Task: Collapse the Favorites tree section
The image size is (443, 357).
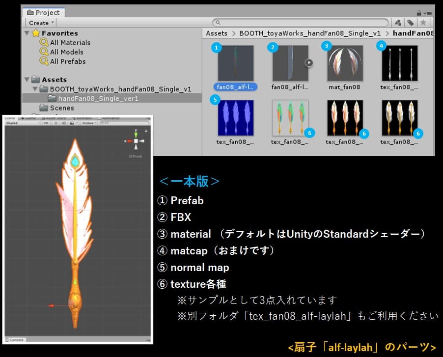Action: click(27, 33)
